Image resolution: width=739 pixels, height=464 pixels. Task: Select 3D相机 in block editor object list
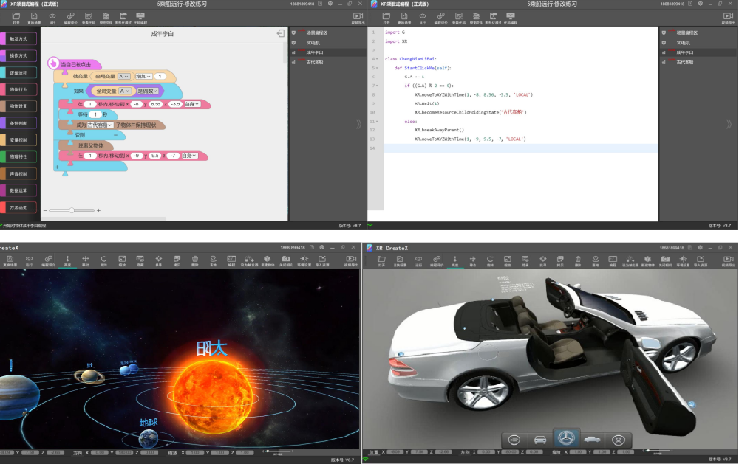coord(314,43)
